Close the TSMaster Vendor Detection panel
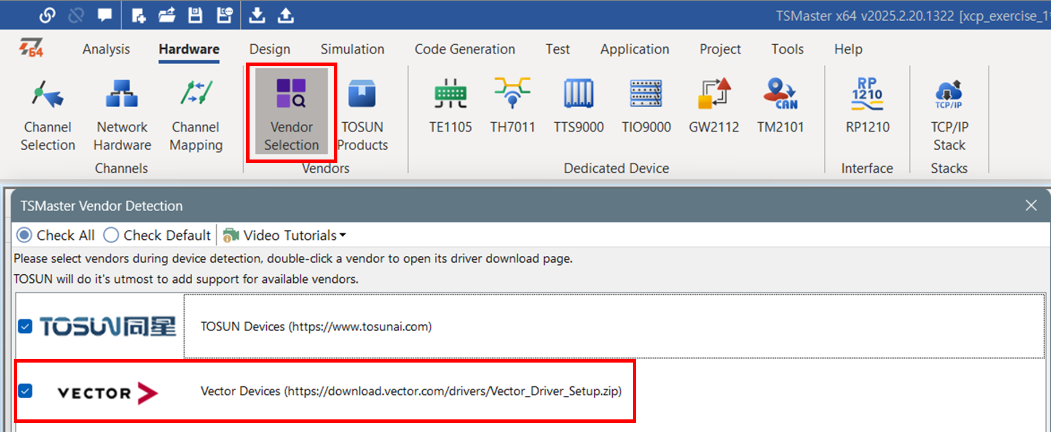 pos(1031,205)
